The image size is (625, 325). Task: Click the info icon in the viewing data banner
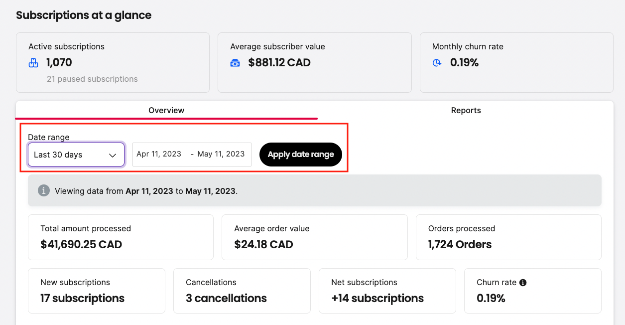pyautogui.click(x=44, y=190)
